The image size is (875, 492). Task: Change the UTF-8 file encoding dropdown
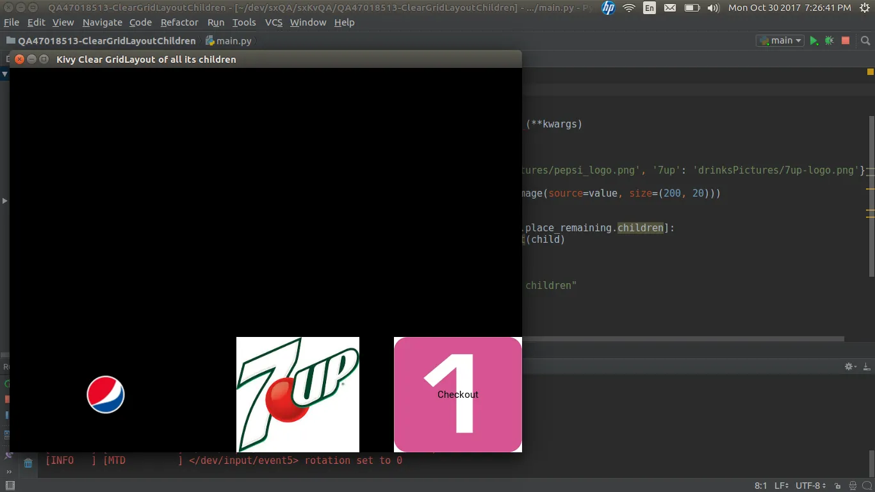click(x=811, y=486)
